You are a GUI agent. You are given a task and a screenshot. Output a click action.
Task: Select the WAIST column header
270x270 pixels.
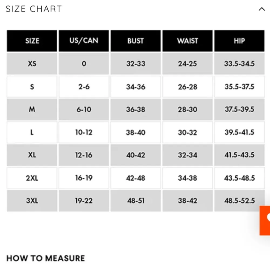[x=187, y=41]
